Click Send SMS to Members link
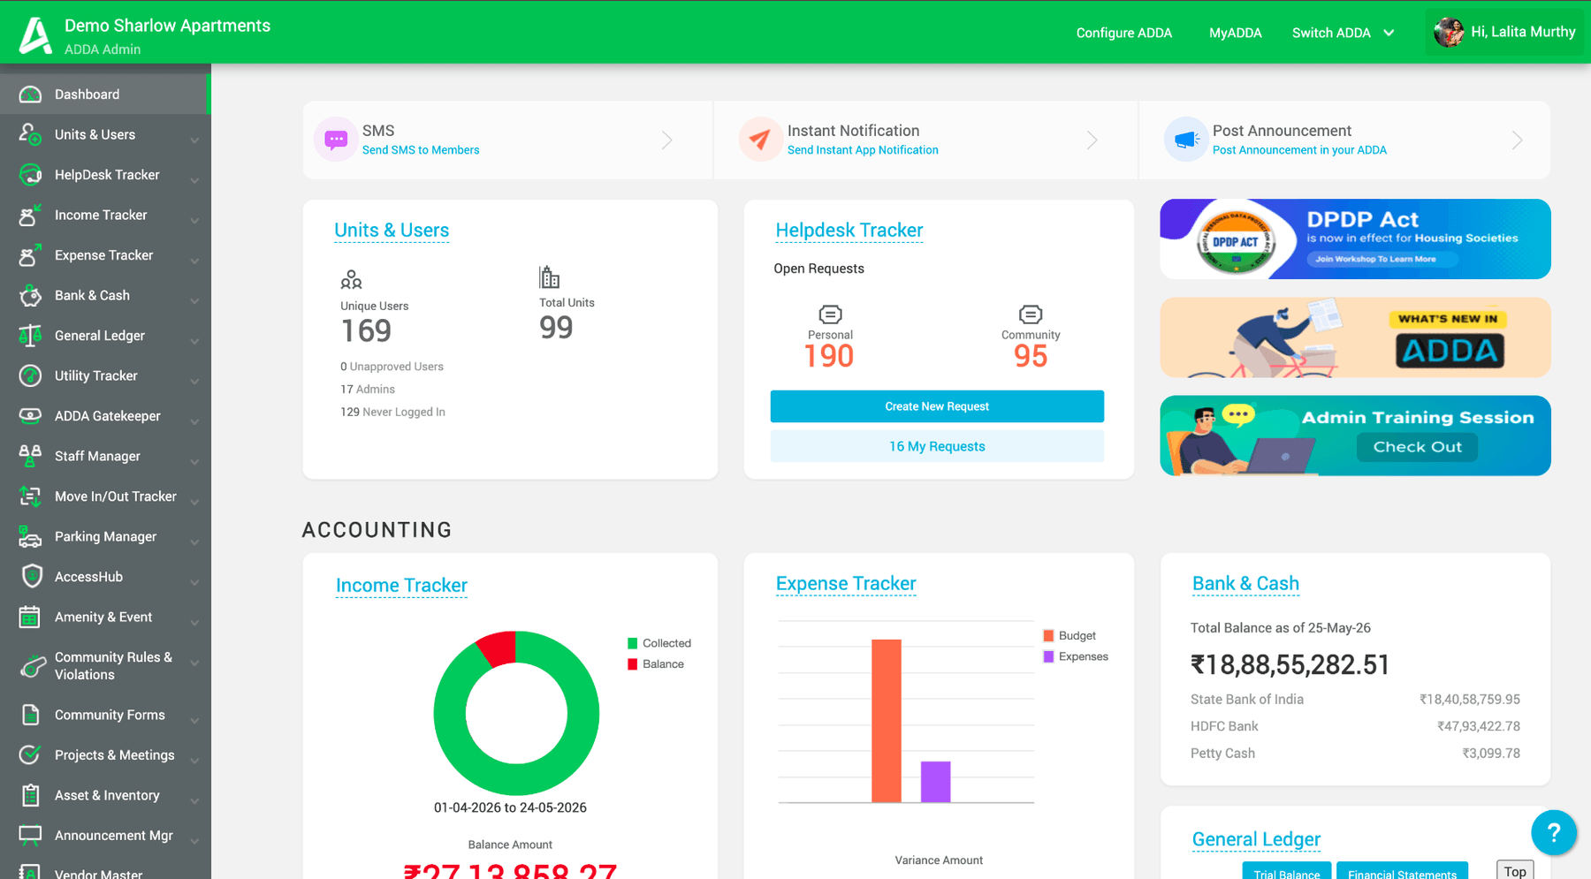Image resolution: width=1591 pixels, height=879 pixels. pyautogui.click(x=421, y=150)
